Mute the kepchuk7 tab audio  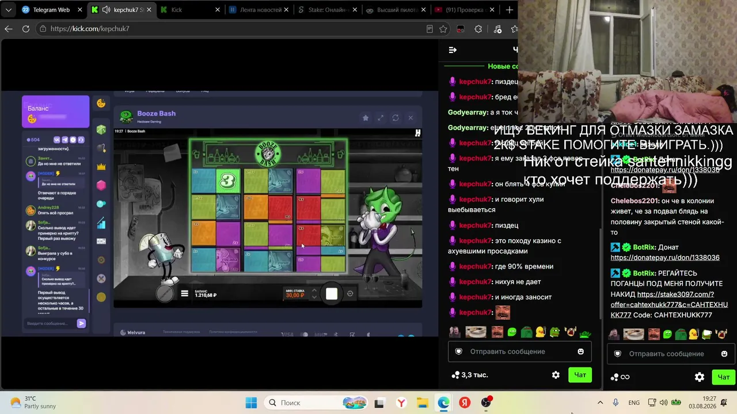coord(106,10)
